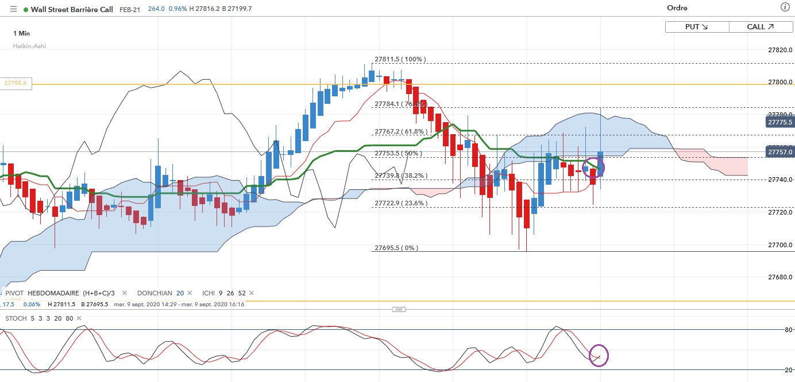The height and width of the screenshot is (382, 795).
Task: Click the 27680.0 price axis label
Action: [x=780, y=278]
